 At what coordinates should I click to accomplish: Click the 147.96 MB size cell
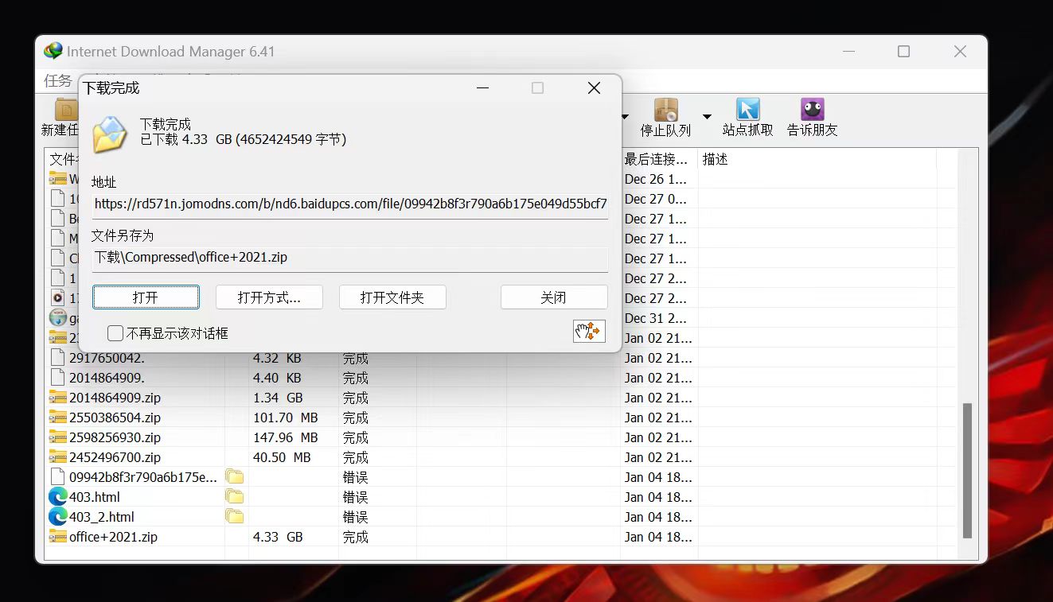[x=285, y=437]
